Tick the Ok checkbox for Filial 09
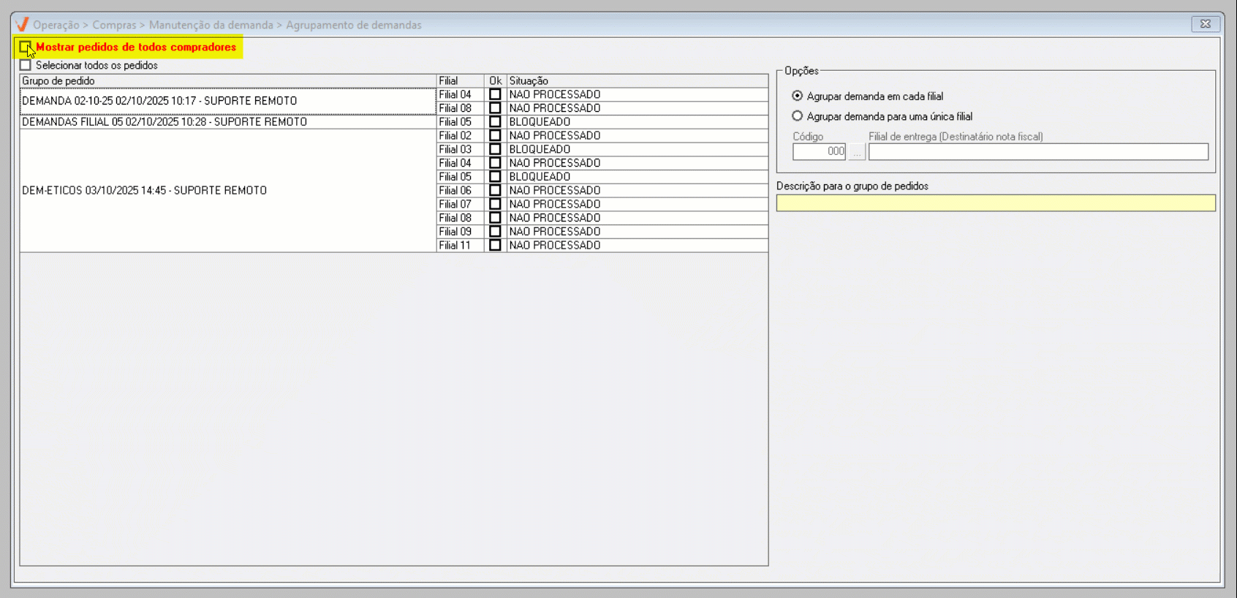This screenshot has height=598, width=1237. pyautogui.click(x=495, y=232)
